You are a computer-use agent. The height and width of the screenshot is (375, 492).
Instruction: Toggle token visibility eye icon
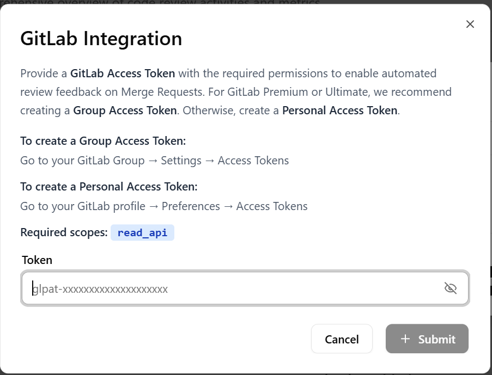[450, 288]
